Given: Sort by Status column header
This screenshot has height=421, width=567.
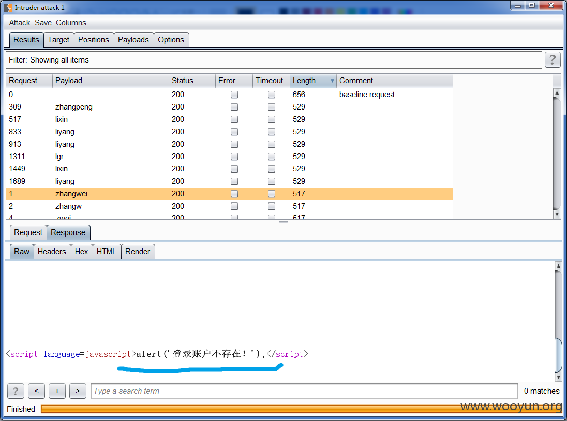Looking at the screenshot, I should click(x=192, y=81).
